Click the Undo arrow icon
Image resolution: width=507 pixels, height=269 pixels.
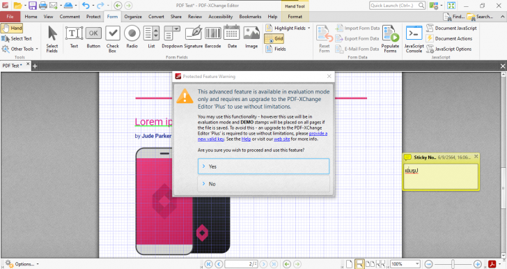[86, 6]
